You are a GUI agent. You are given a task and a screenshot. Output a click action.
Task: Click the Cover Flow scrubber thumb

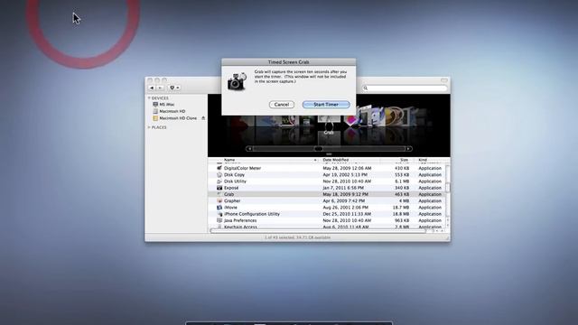(x=319, y=149)
